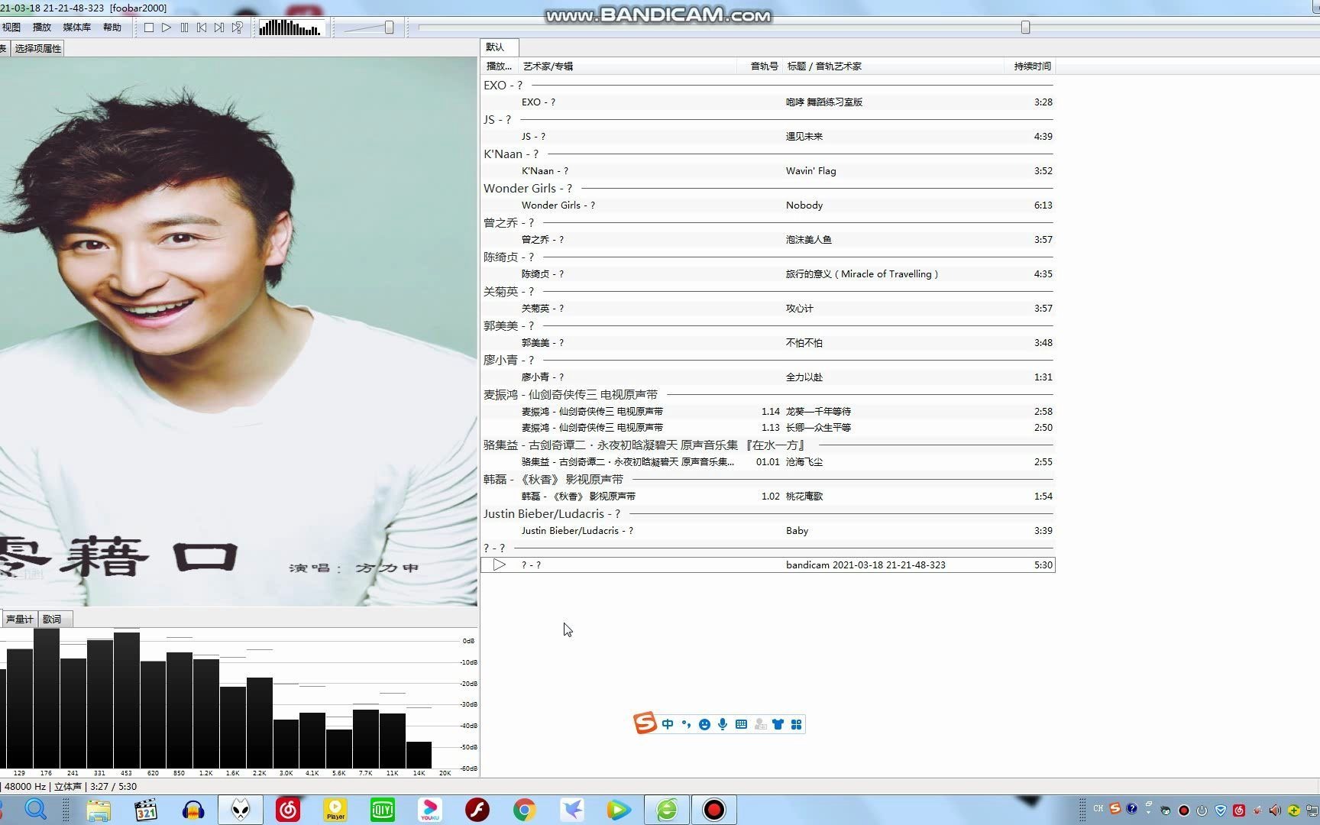Select the track 咆哮 舞蹈练习室版
Viewport: 1320px width, 825px height.
[768, 102]
